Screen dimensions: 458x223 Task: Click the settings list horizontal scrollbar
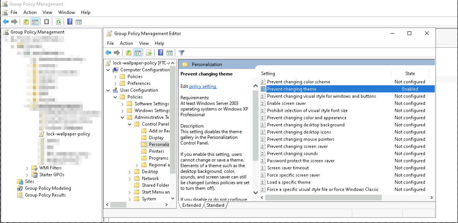(x=323, y=198)
